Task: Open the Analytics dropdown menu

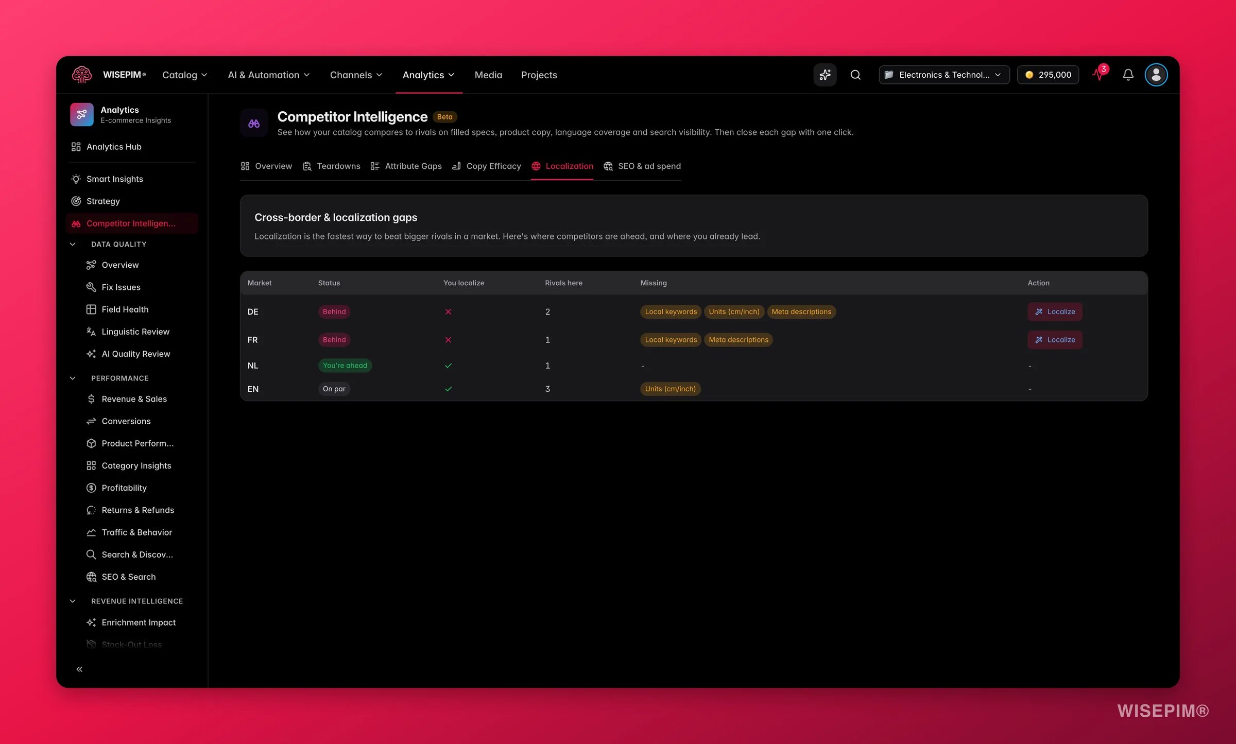Action: tap(428, 75)
